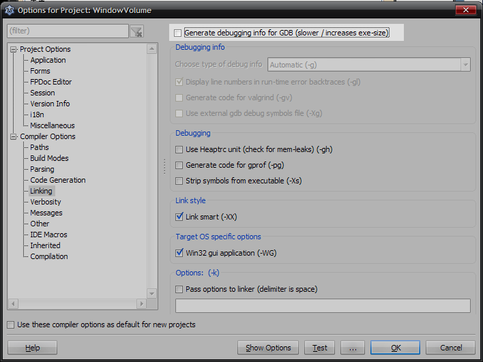The width and height of the screenshot is (483, 362).
Task: Enable Use Heaptrc unit checkbox
Action: (x=179, y=149)
